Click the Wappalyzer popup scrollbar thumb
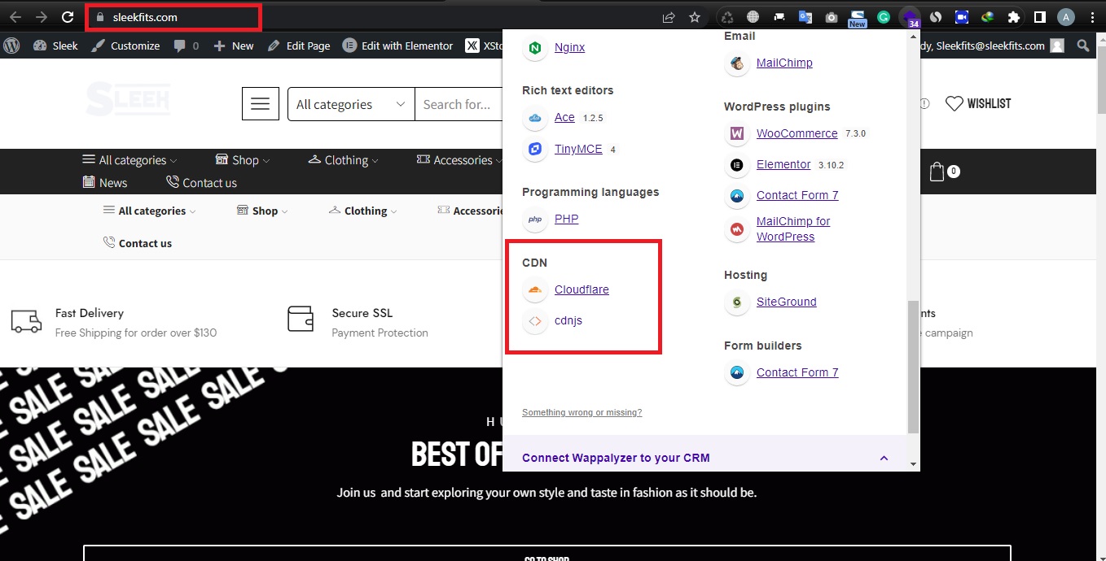 coord(913,367)
